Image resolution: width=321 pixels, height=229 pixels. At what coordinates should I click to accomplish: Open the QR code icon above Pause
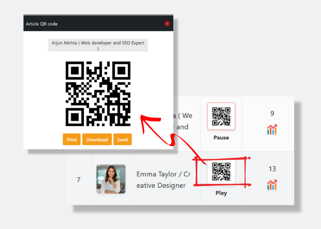click(221, 116)
